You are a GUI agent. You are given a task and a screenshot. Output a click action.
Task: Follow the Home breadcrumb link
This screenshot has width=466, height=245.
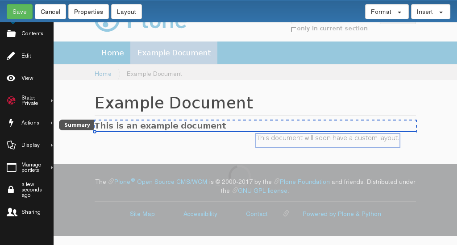coord(103,74)
